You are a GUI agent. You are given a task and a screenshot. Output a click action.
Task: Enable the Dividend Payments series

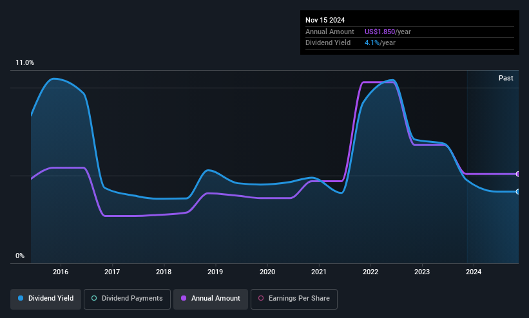tap(127, 299)
